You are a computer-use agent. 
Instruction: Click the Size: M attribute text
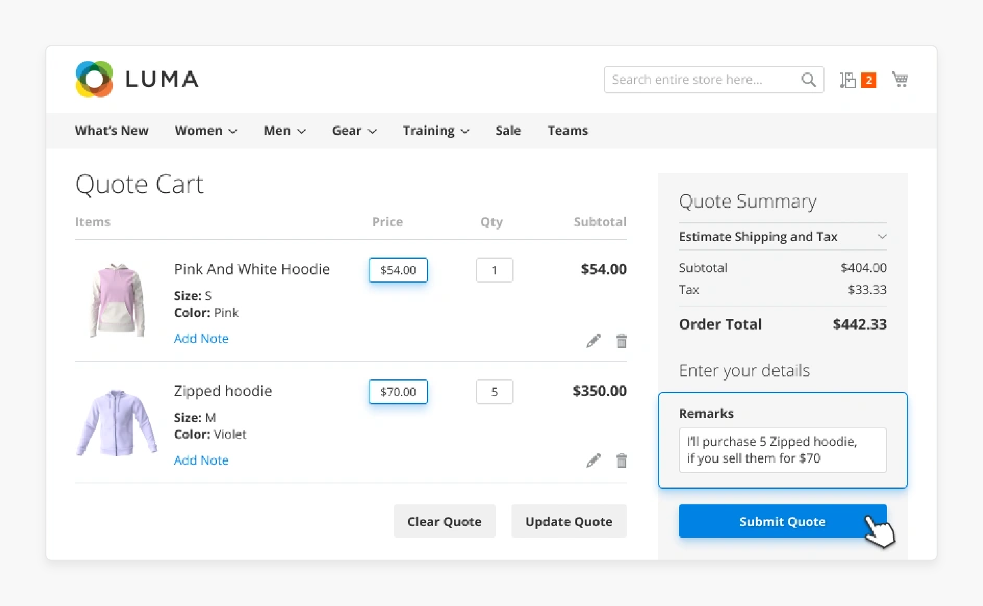coord(195,418)
